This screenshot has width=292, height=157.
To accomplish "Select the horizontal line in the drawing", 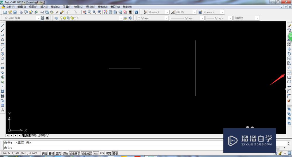I will click(125, 68).
